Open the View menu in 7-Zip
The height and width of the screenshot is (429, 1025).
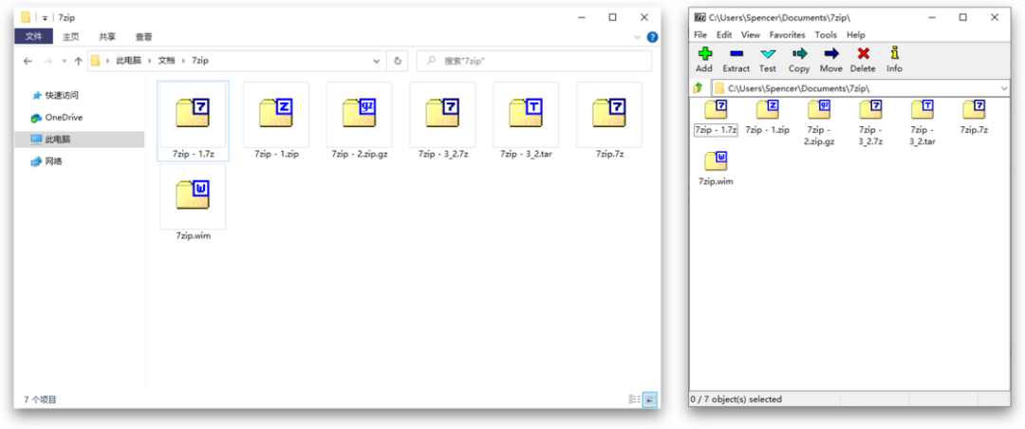point(751,35)
